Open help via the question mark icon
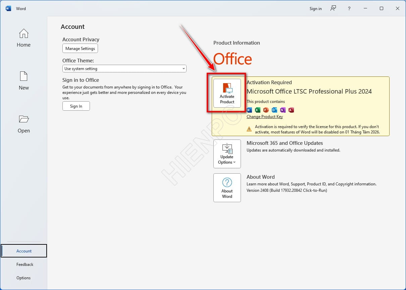The image size is (406, 290). tap(349, 8)
